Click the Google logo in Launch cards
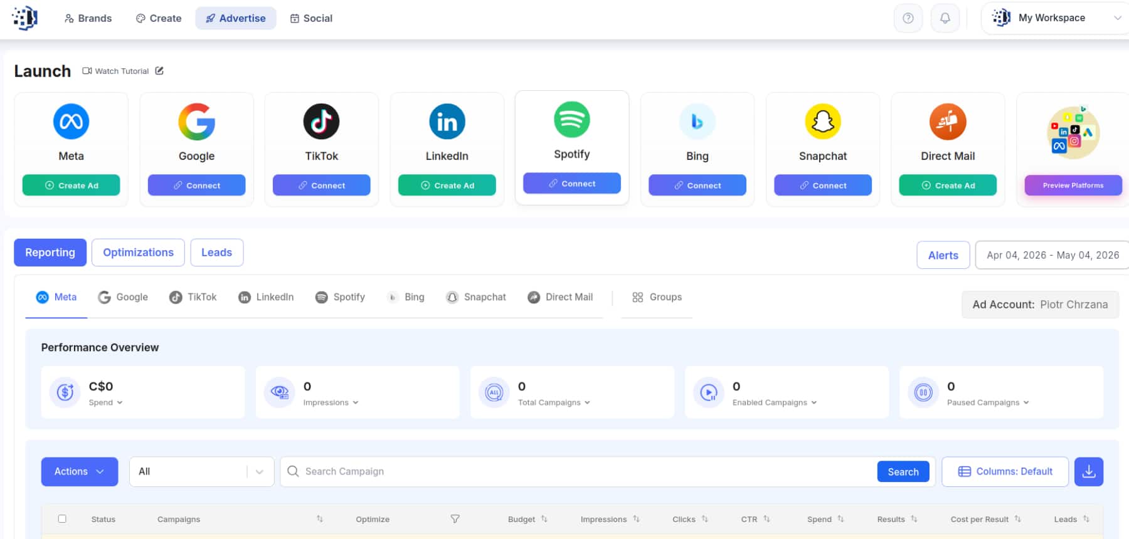 pyautogui.click(x=196, y=121)
